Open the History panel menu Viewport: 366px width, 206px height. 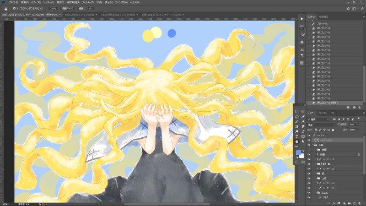(x=364, y=17)
